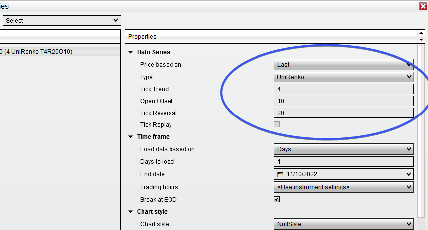Click the Break at EOD label
The image size is (428, 230).
coord(158,199)
